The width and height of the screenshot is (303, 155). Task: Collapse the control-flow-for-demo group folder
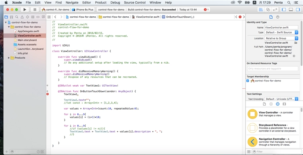coord(9,27)
